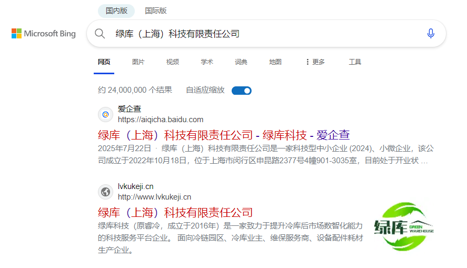Click the lvkukeji.cn site name text

point(135,186)
